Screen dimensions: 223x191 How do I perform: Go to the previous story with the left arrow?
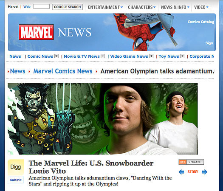click(x=181, y=172)
